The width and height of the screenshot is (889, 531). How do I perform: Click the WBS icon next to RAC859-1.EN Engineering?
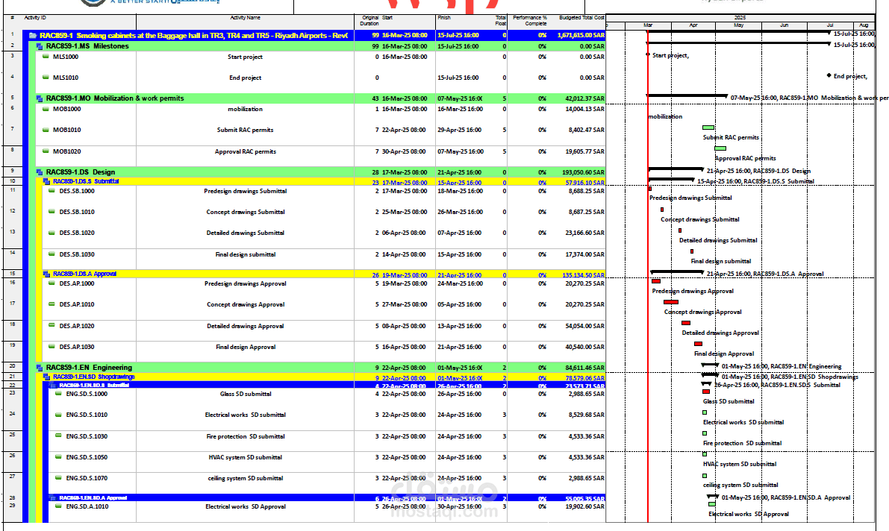click(40, 367)
